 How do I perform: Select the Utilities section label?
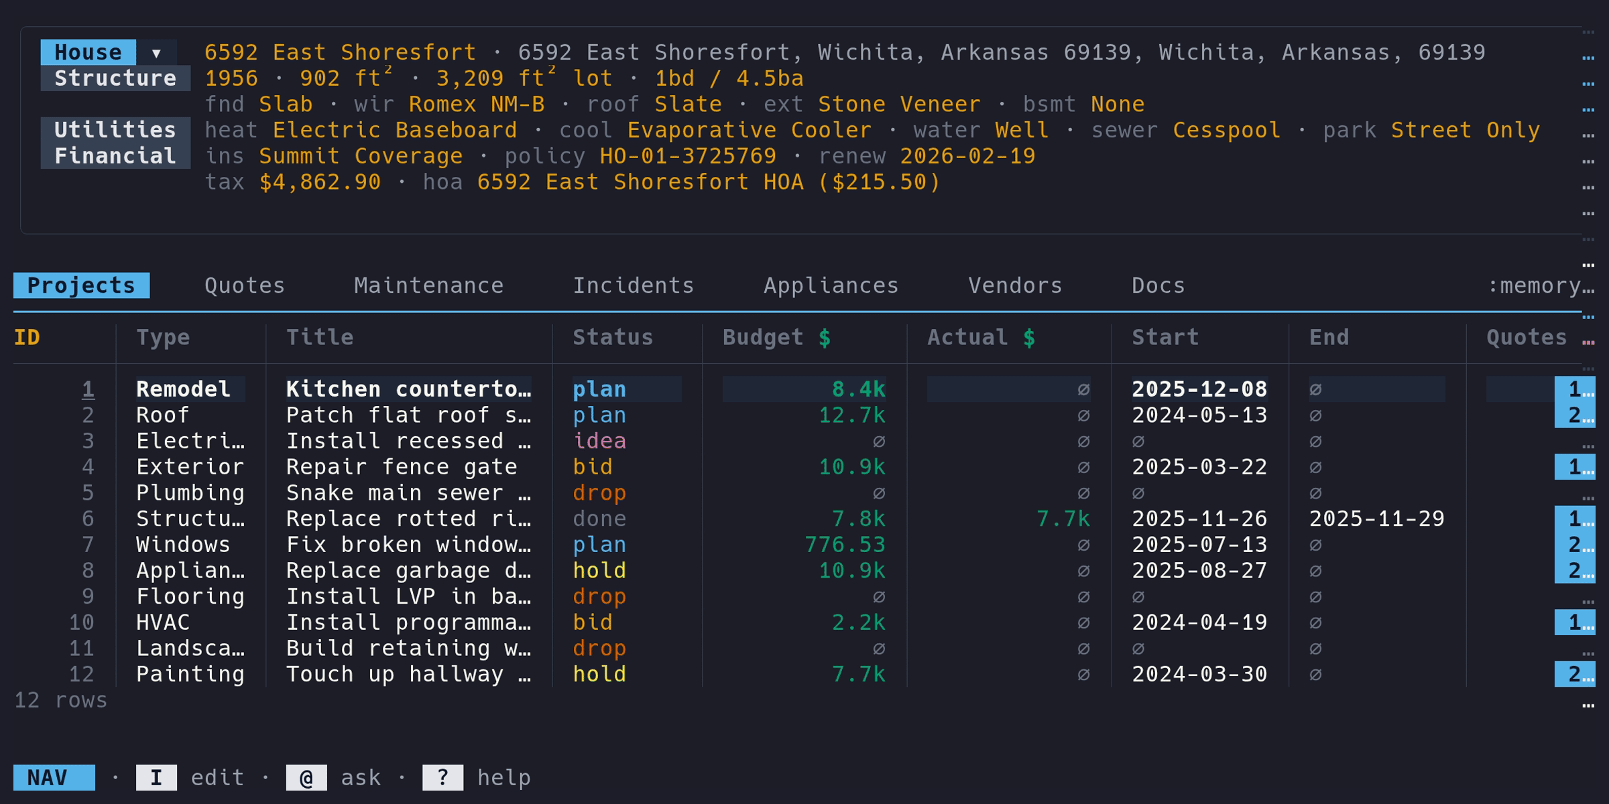(115, 130)
